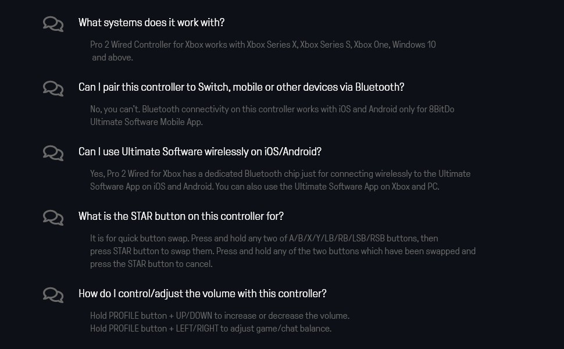Click the question about pairing to Switch via Bluetooth
Screen dimensions: 564x349
pos(241,87)
